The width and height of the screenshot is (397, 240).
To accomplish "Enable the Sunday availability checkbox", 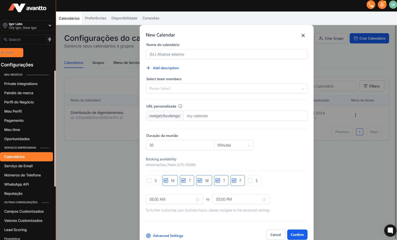I will click(x=150, y=181).
